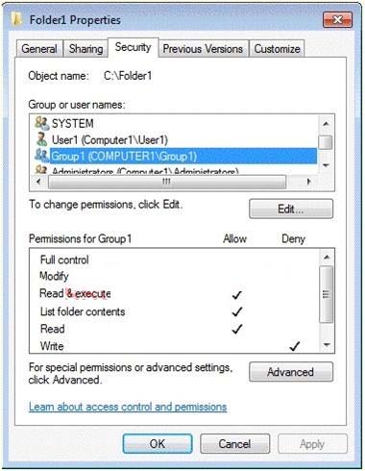Click the Edit... button
This screenshot has height=471, width=365.
(291, 209)
